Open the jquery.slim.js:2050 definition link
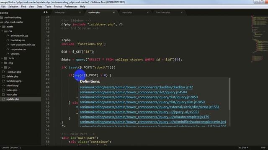Image resolution: width=268 pixels, height=150 pixels. point(142,102)
